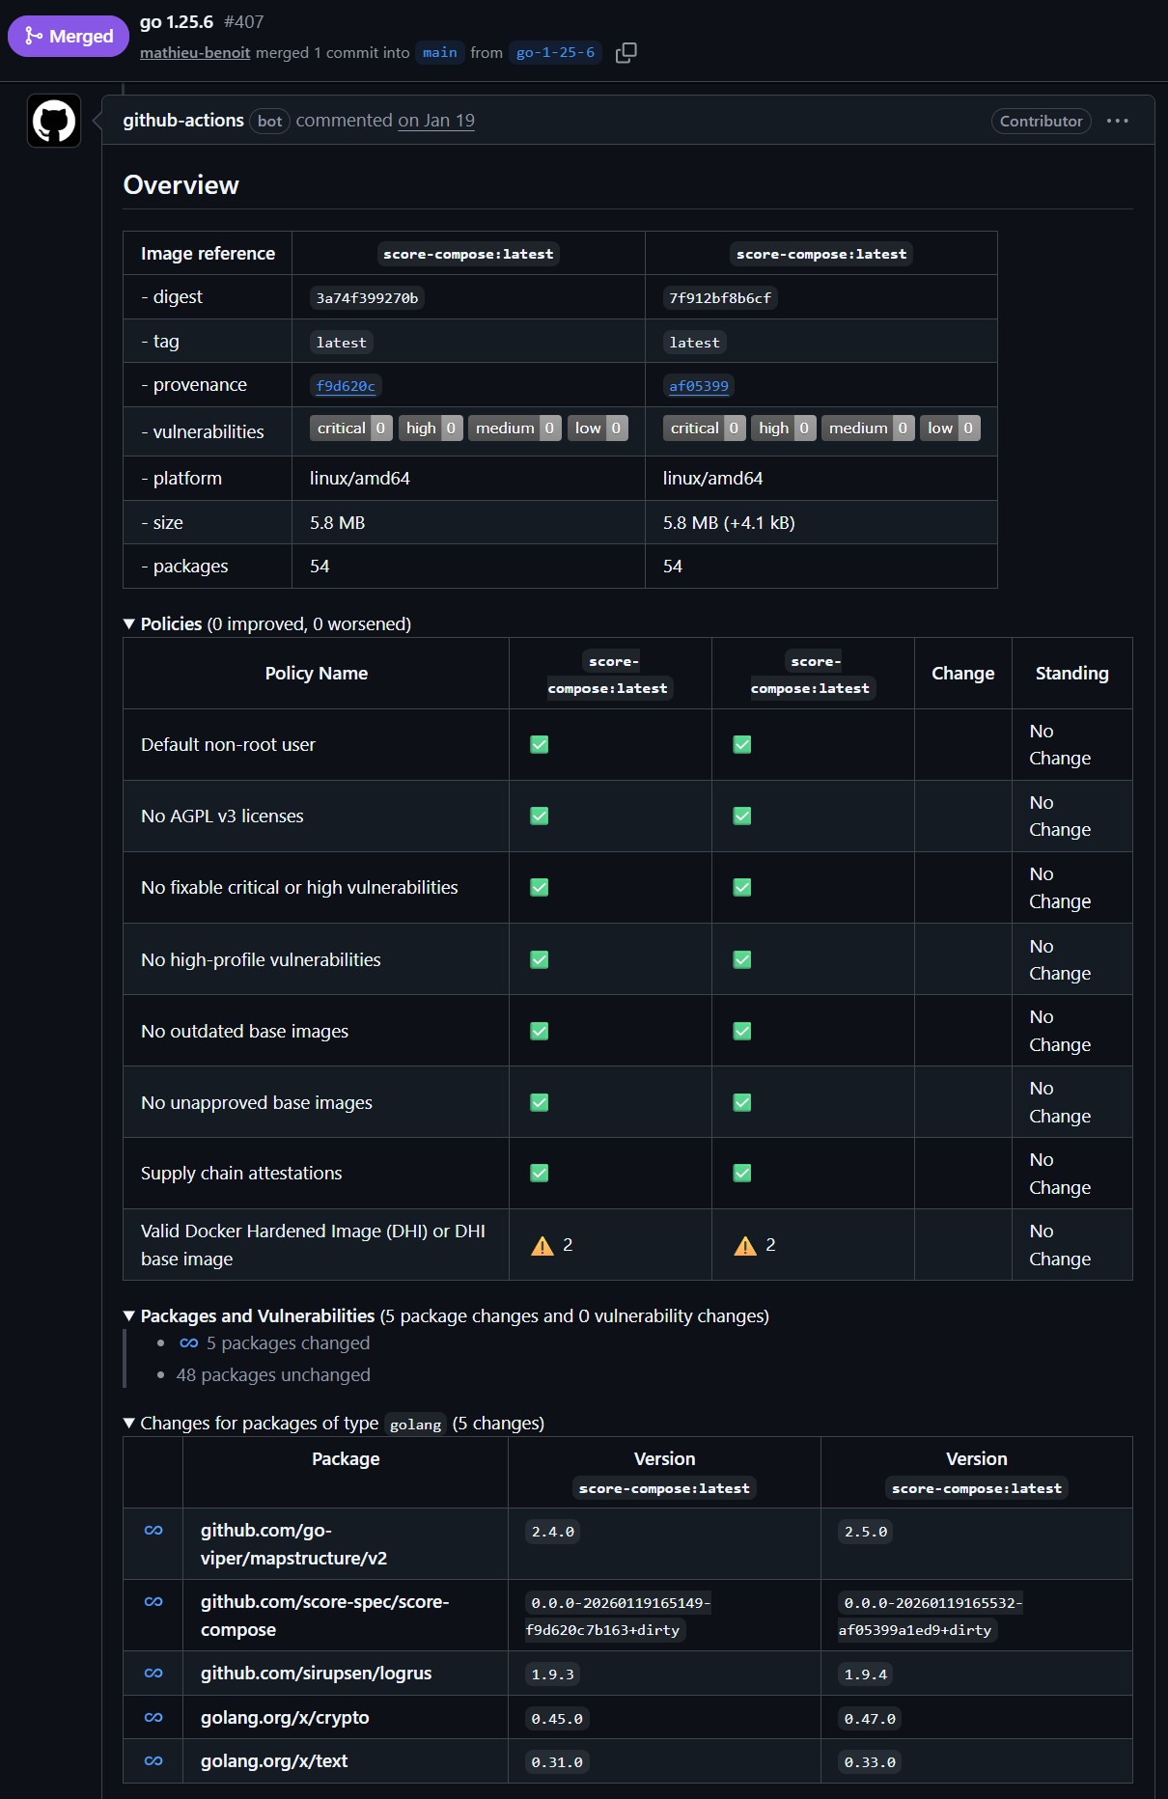Click first green check for Default non-root user
1168x1799 pixels.
coord(540,745)
